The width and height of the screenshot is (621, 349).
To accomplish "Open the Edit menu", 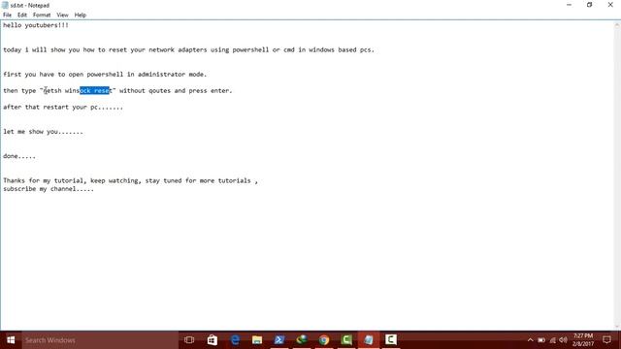I will [x=22, y=16].
